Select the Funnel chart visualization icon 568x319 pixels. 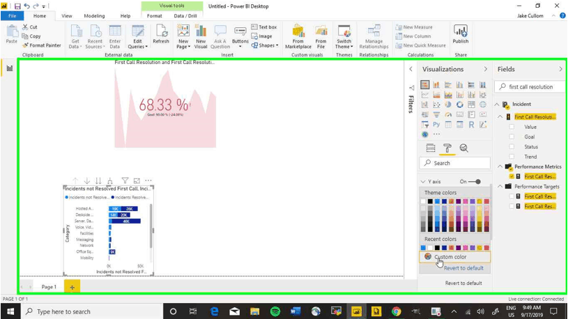[x=436, y=115]
